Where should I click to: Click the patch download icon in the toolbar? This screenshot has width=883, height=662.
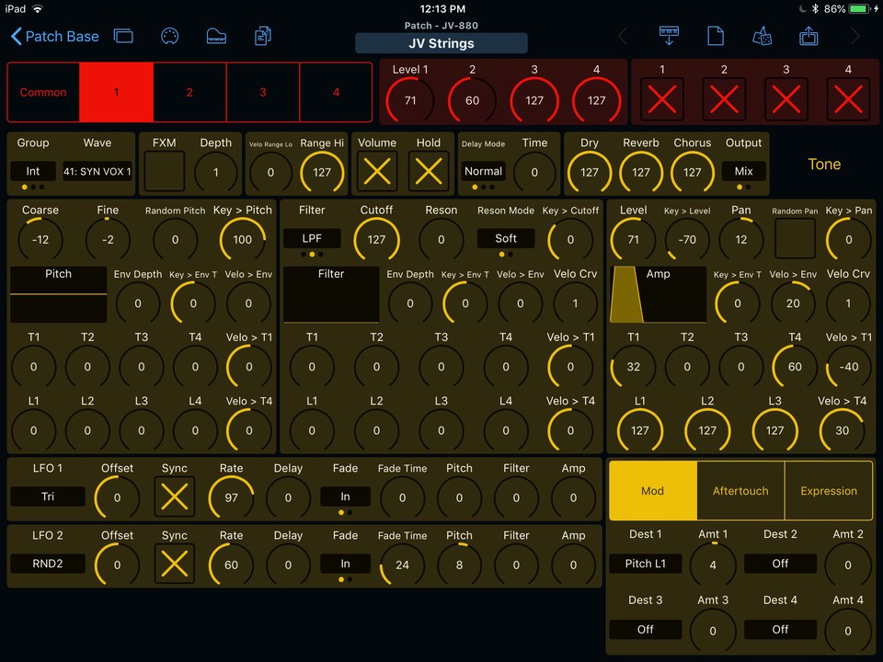(x=669, y=36)
